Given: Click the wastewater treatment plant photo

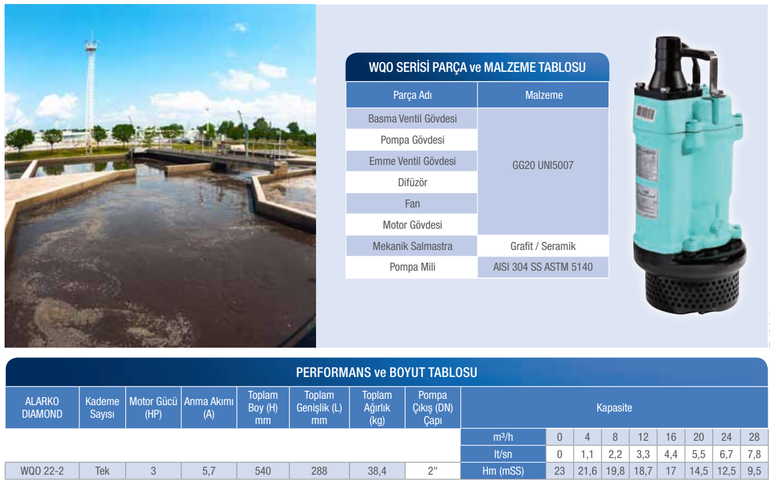Looking at the screenshot, I should point(160,175).
